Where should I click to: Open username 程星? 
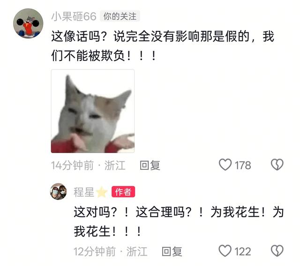click(84, 192)
